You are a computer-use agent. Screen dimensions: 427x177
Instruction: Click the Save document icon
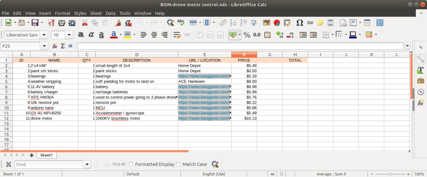[35, 23]
